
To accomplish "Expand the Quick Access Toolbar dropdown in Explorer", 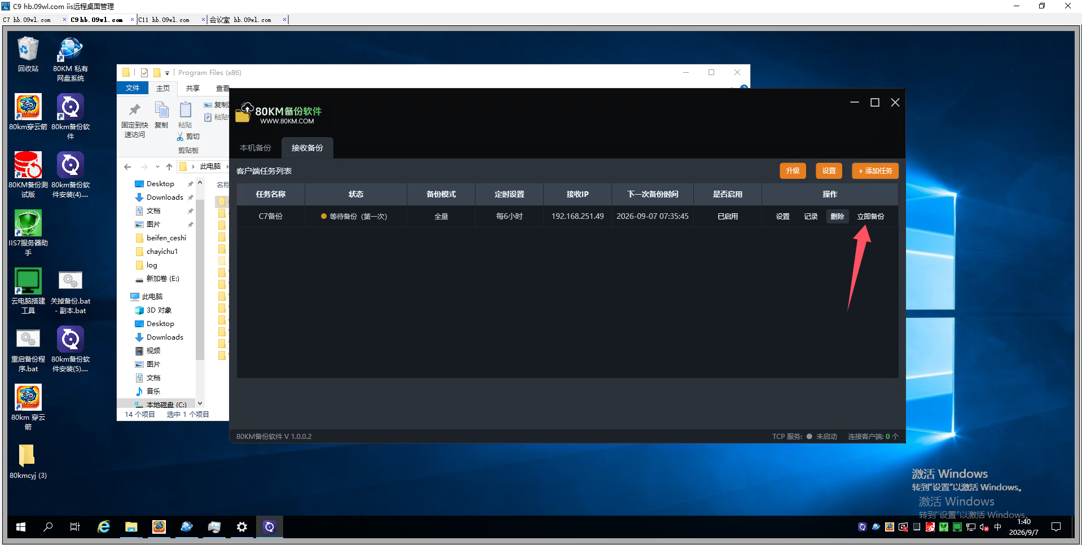I will (167, 73).
